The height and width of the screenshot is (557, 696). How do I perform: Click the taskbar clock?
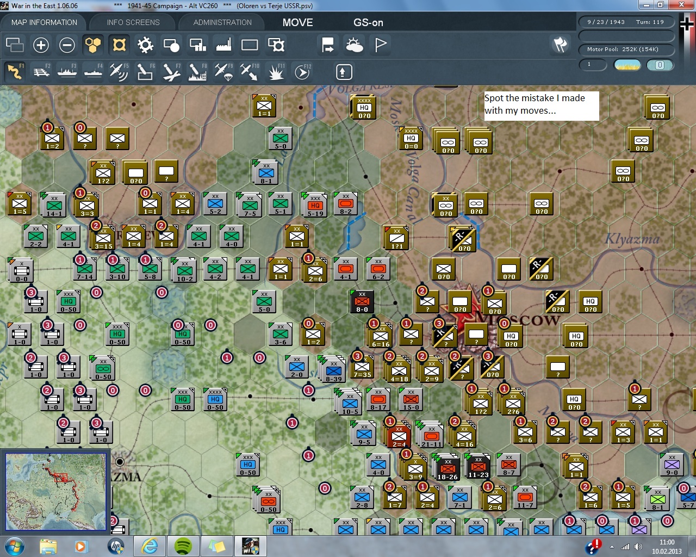pyautogui.click(x=667, y=547)
